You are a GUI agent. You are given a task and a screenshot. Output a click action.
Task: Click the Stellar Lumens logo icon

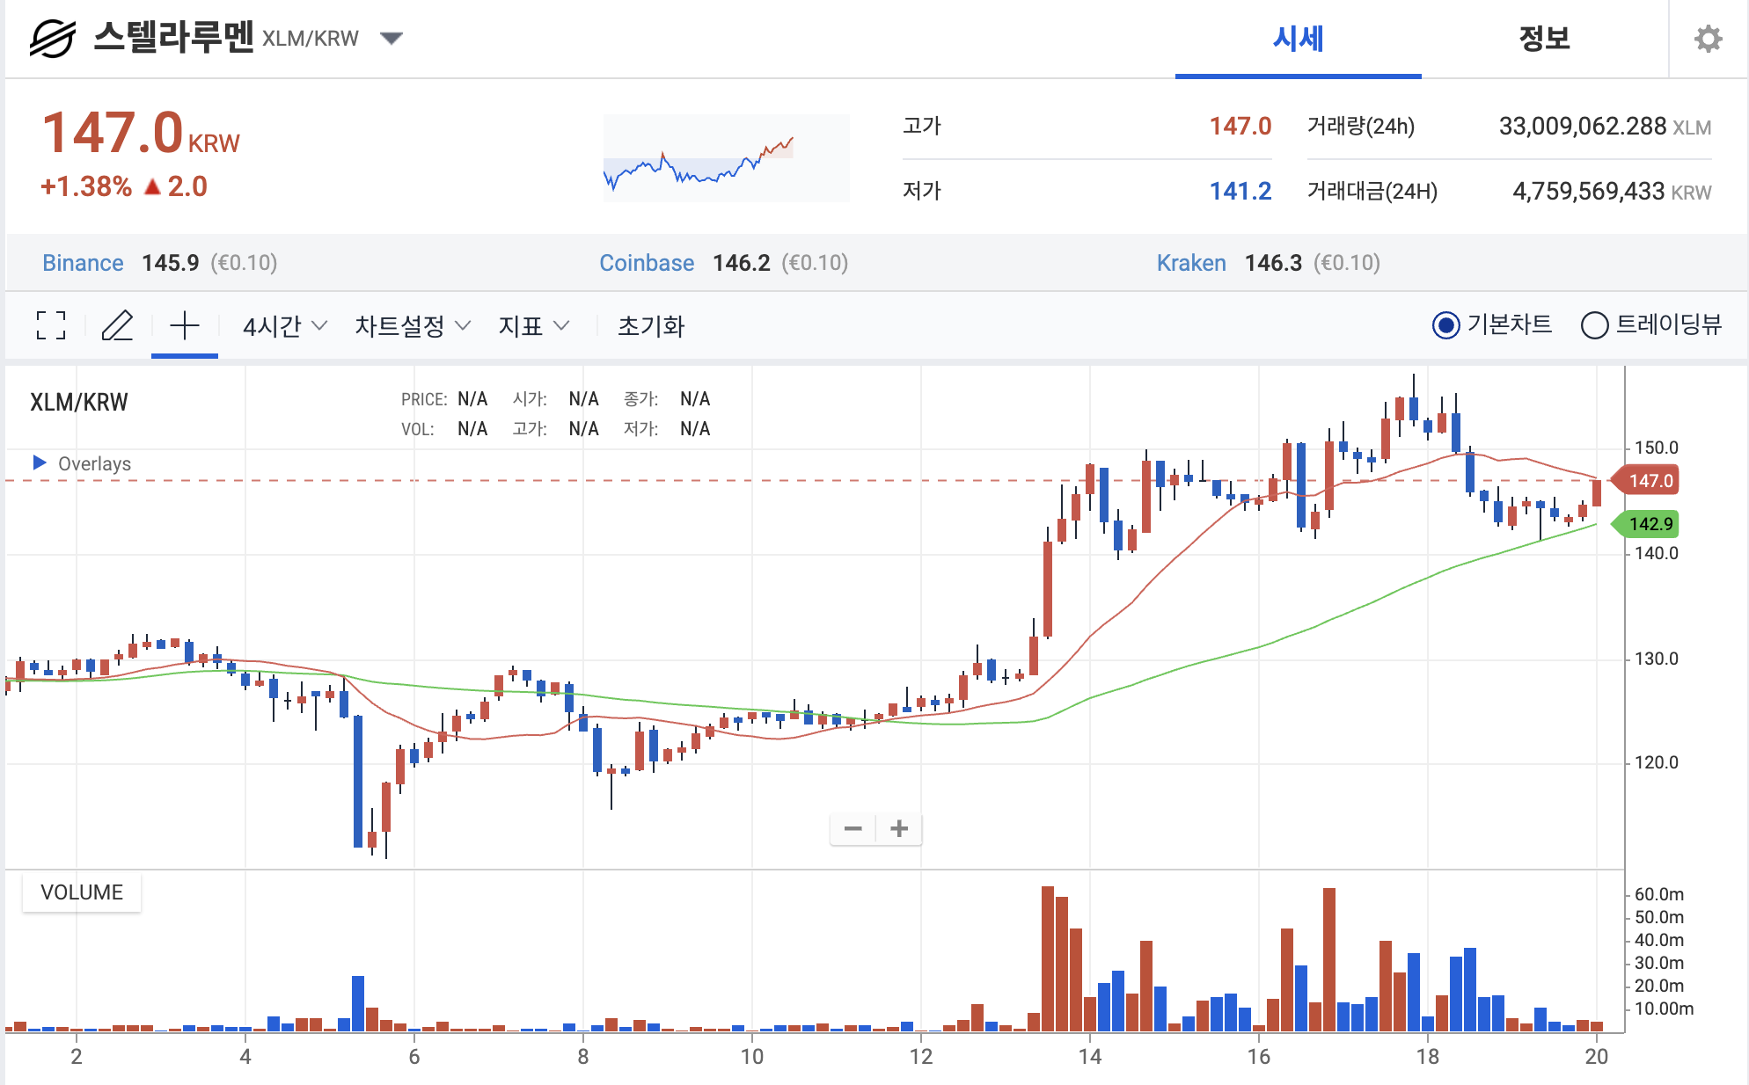[x=53, y=39]
